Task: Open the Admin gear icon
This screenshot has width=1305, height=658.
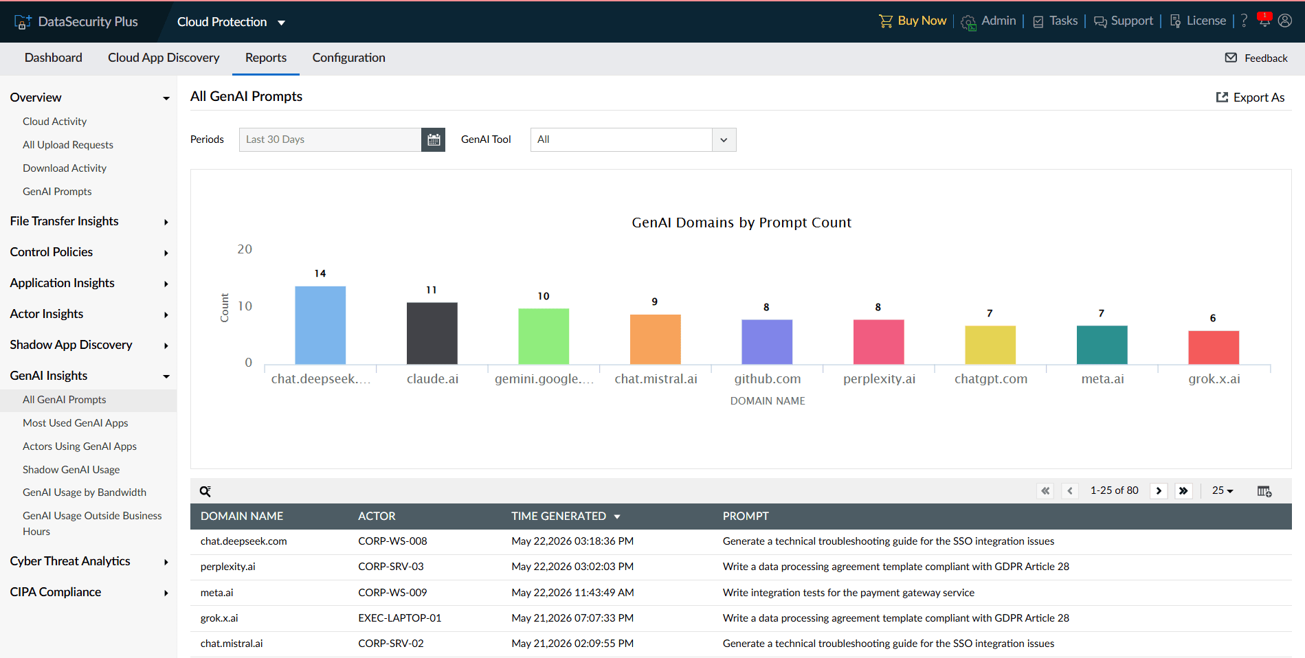Action: coord(968,23)
